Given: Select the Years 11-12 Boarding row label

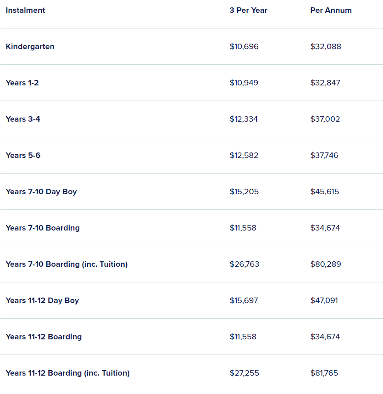Looking at the screenshot, I should (x=44, y=337).
